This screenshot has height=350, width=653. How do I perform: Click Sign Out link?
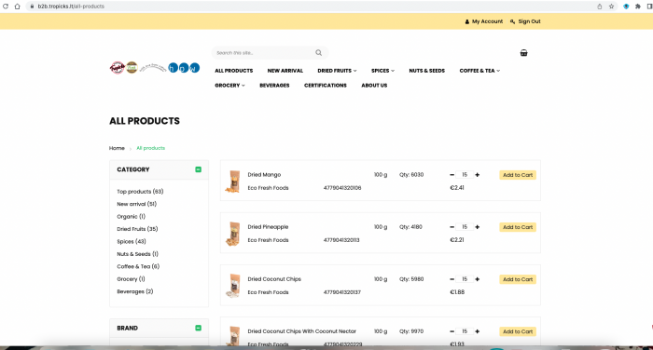coord(525,21)
